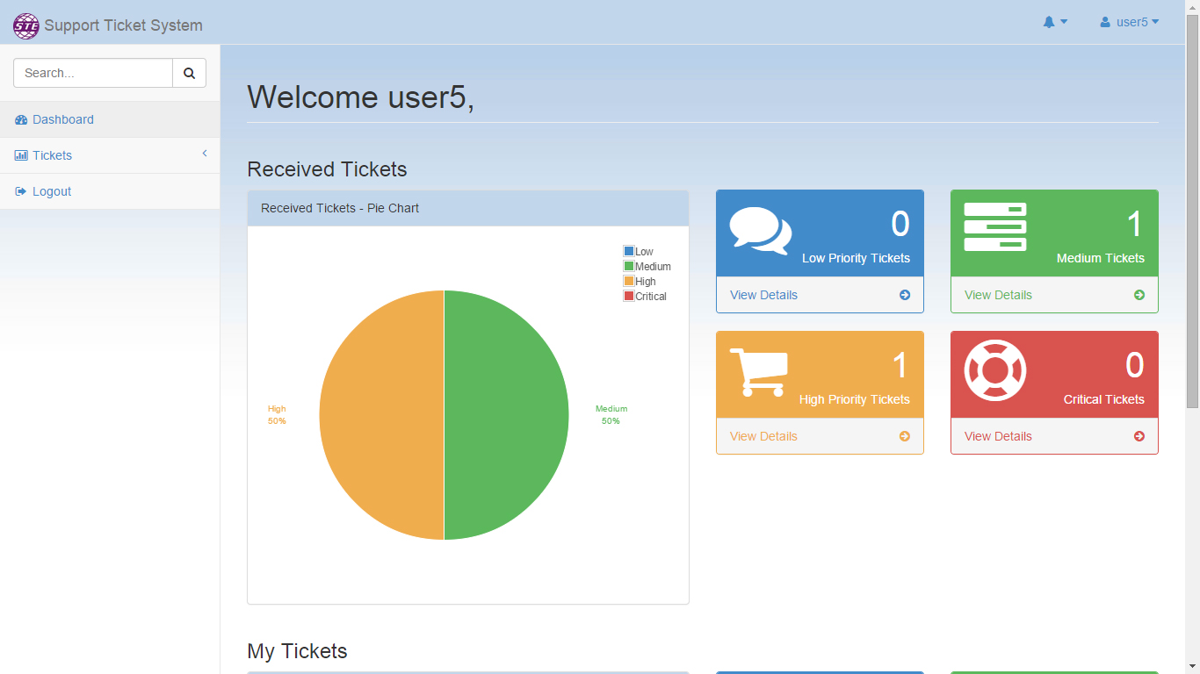Image resolution: width=1200 pixels, height=674 pixels.
Task: Click the 'Received Tickets - Pie Chart' panel header
Action: [x=468, y=209]
